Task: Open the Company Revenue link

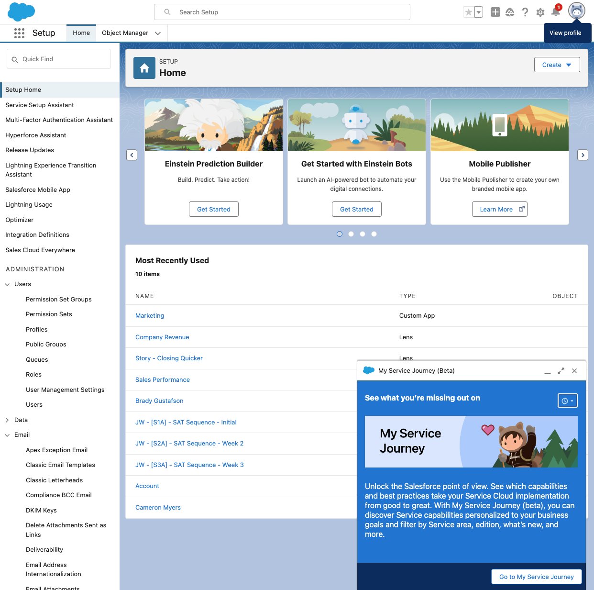Action: 162,337
